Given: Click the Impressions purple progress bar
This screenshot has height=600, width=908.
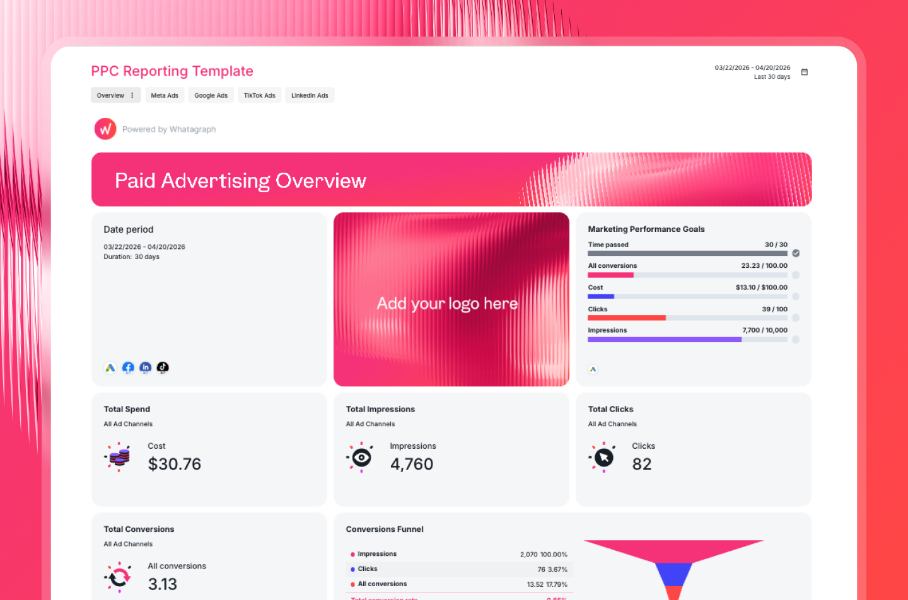Looking at the screenshot, I should tap(665, 339).
